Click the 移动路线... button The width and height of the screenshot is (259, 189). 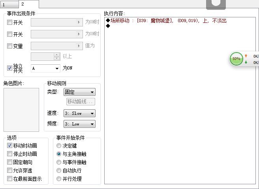point(81,101)
